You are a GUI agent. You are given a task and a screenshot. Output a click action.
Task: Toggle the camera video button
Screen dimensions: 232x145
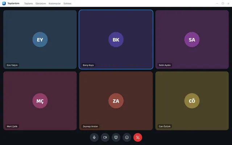105,137
